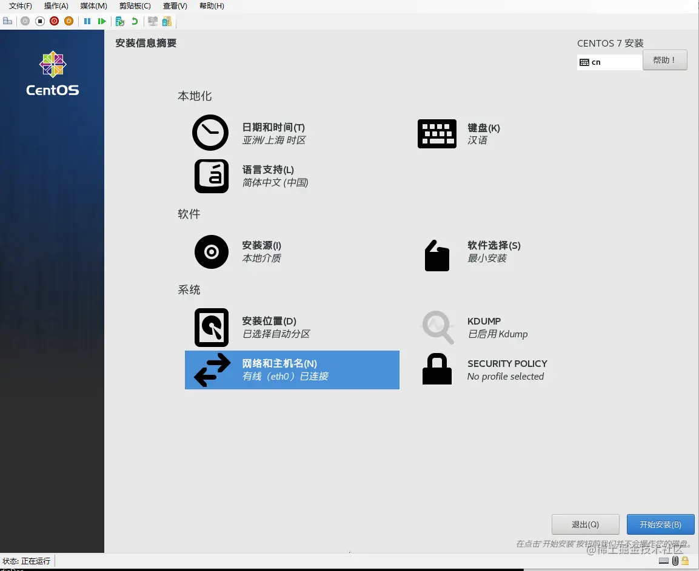Send Ctrl+Alt+Del via toolbar icon
The image size is (699, 571).
tap(8, 21)
